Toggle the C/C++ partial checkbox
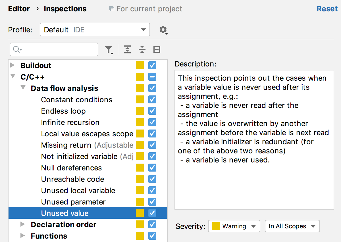The width and height of the screenshot is (341, 242). tap(152, 77)
